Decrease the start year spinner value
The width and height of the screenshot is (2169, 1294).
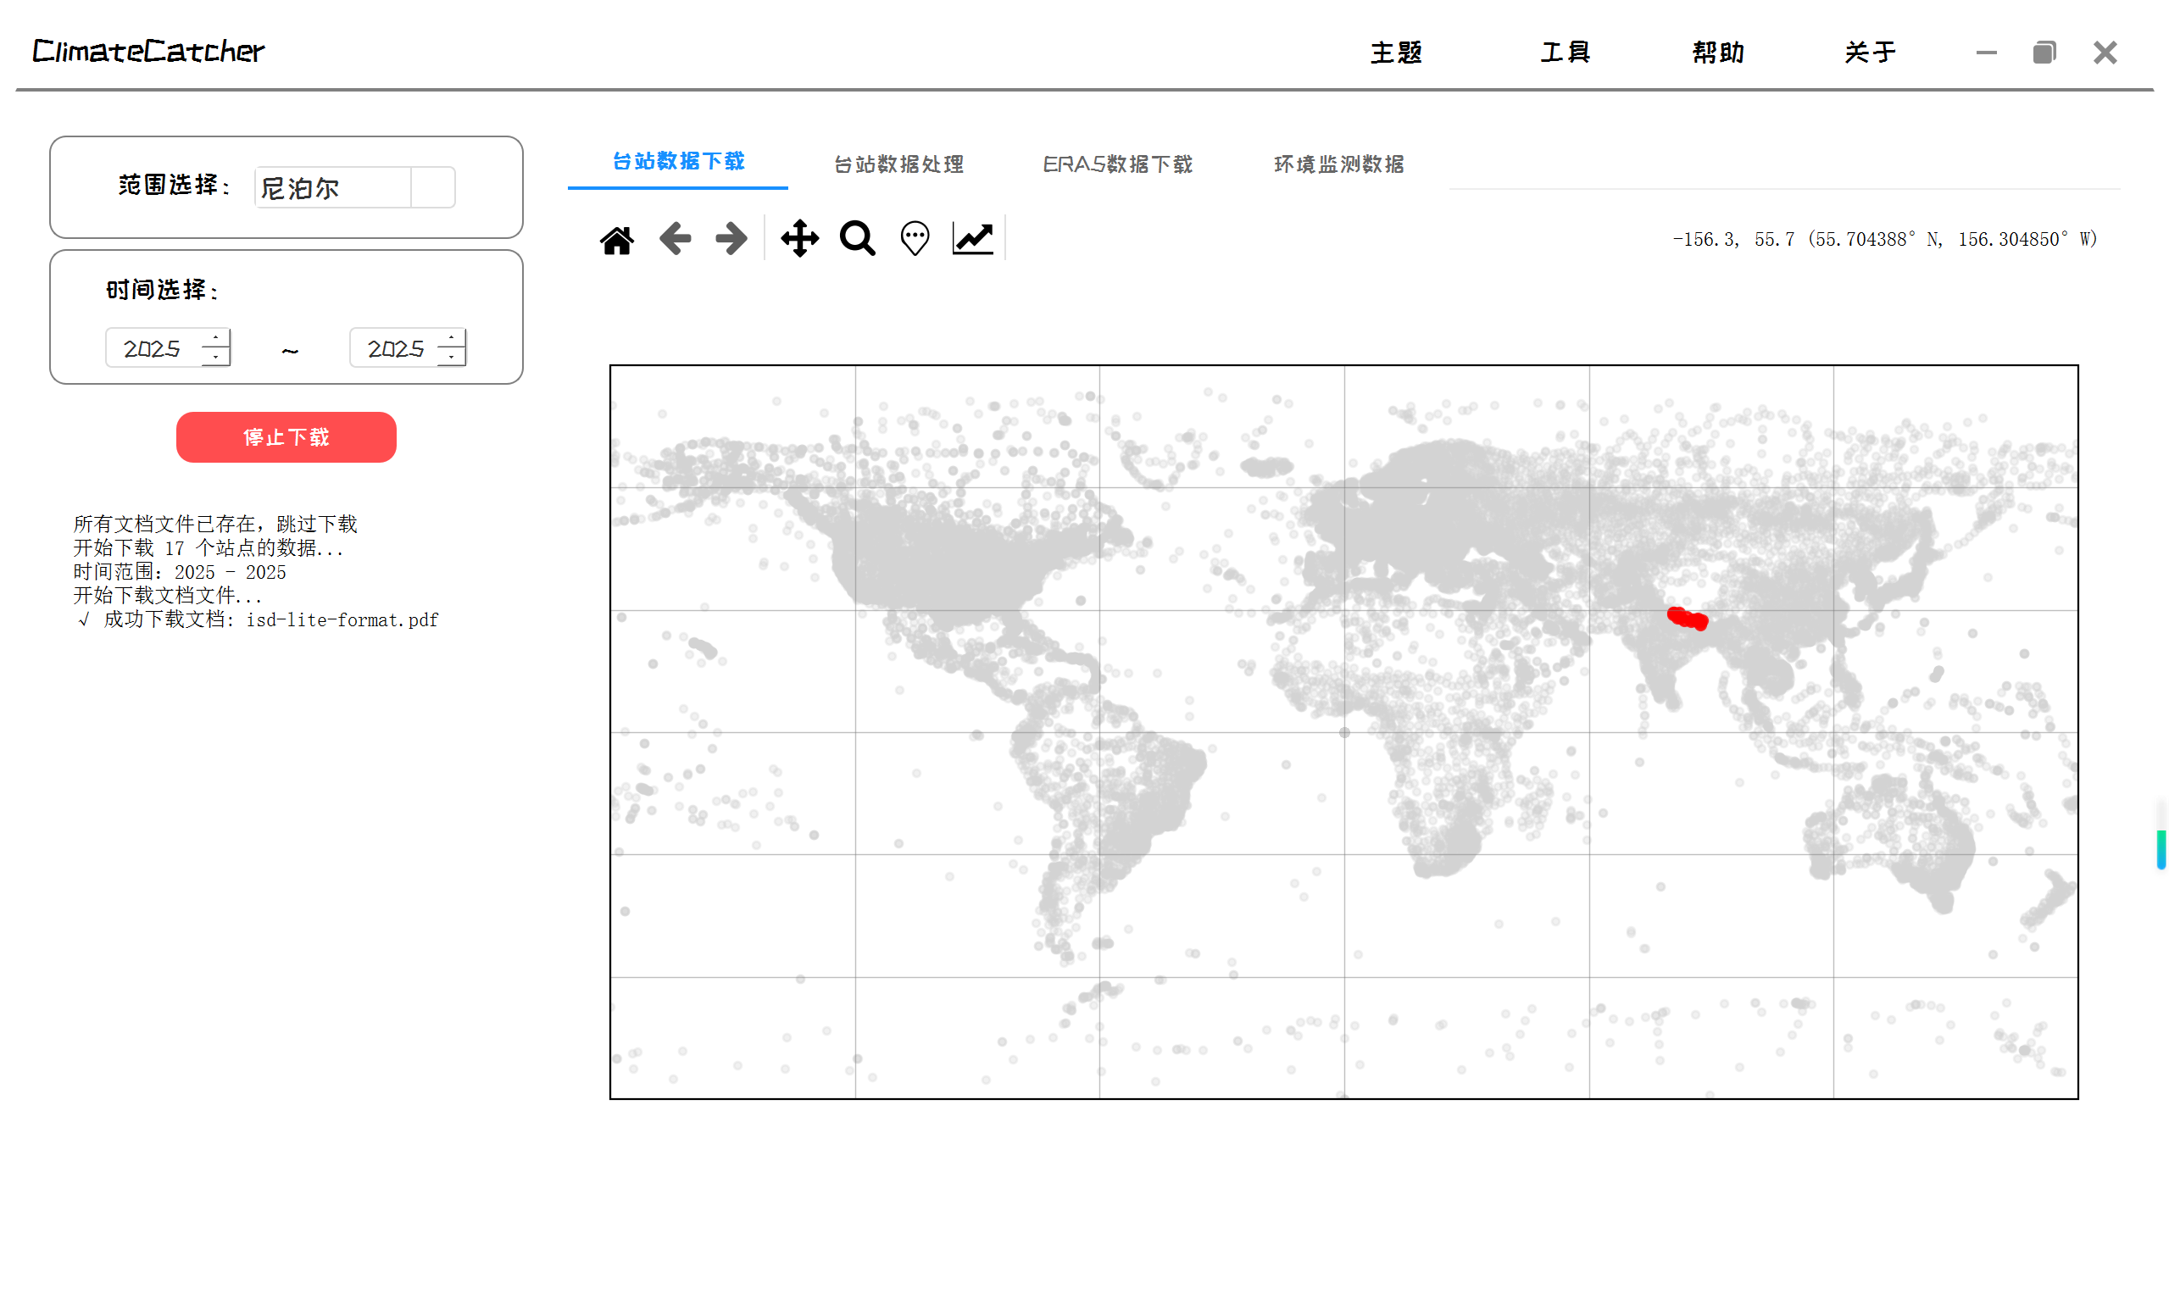pyautogui.click(x=215, y=357)
